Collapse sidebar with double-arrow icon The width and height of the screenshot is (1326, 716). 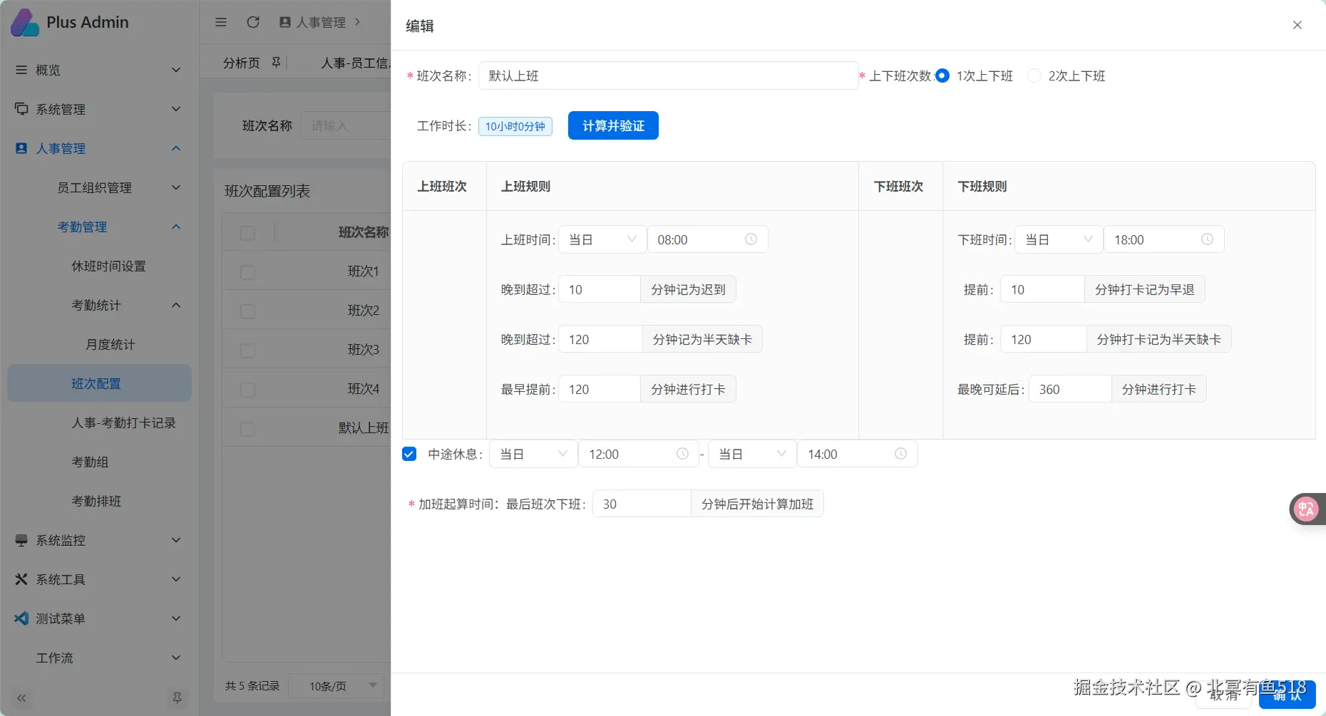21,698
